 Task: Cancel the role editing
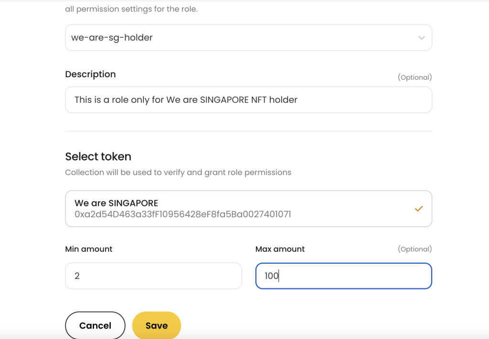click(x=95, y=325)
